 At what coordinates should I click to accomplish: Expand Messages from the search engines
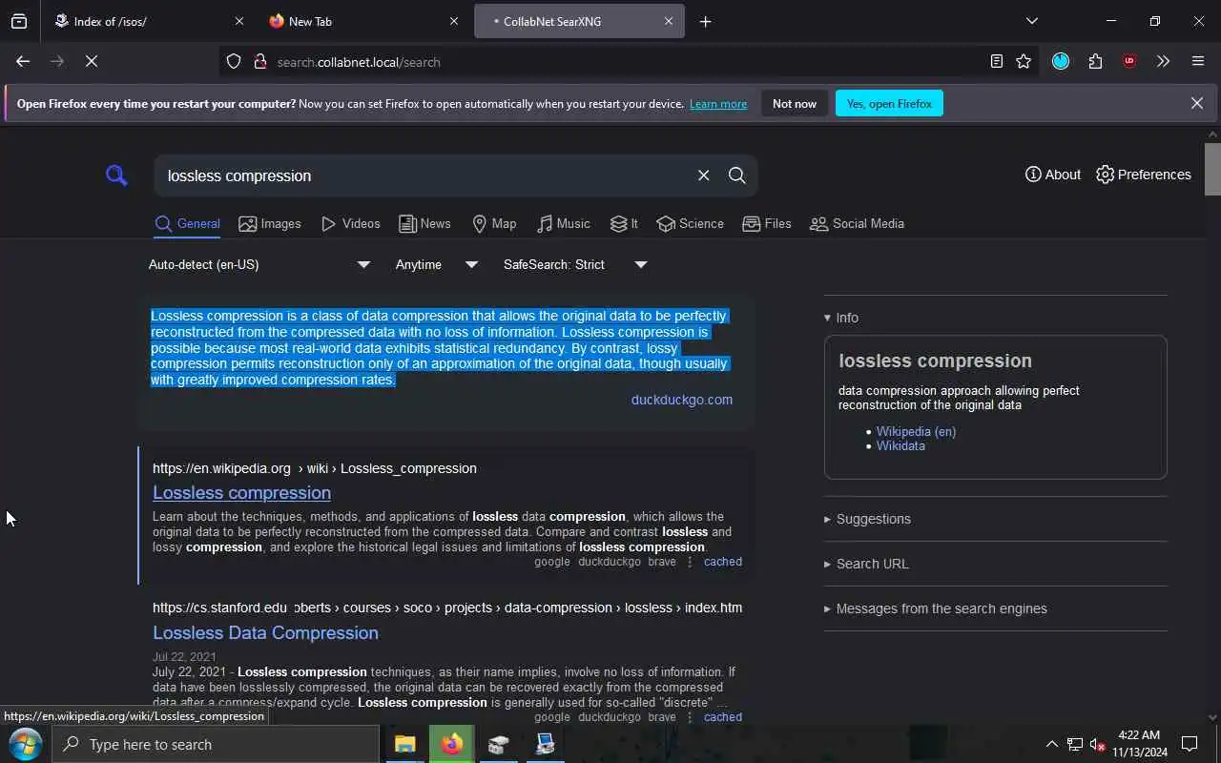point(936,608)
